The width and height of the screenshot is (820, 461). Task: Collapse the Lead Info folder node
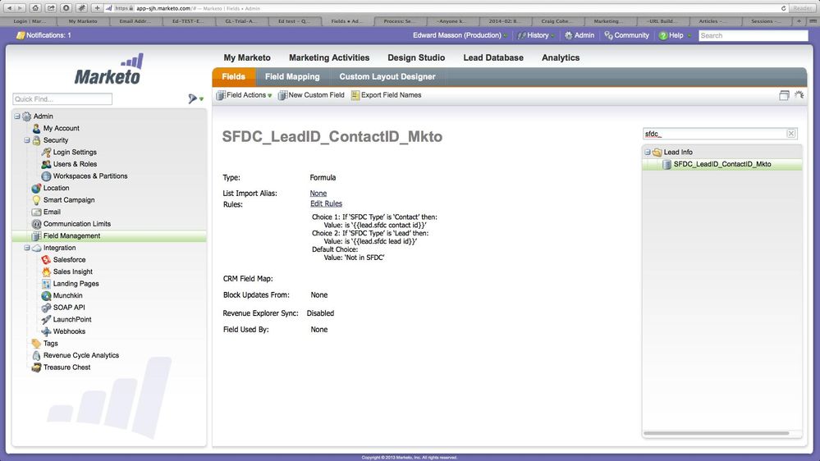(648, 152)
